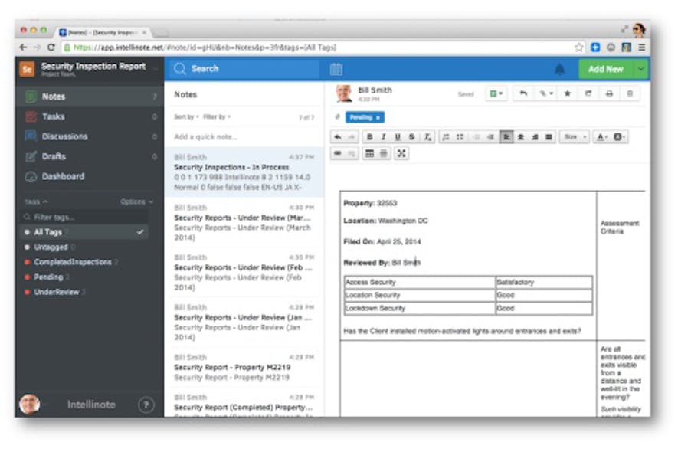The width and height of the screenshot is (678, 452).
Task: Star this note as favorite
Action: click(568, 93)
